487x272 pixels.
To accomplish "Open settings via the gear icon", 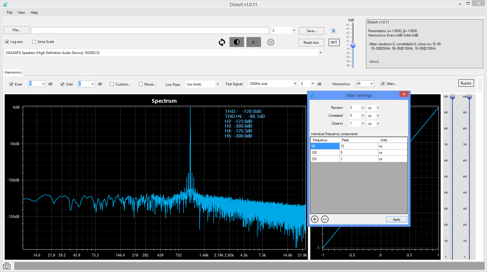I will tap(271, 42).
